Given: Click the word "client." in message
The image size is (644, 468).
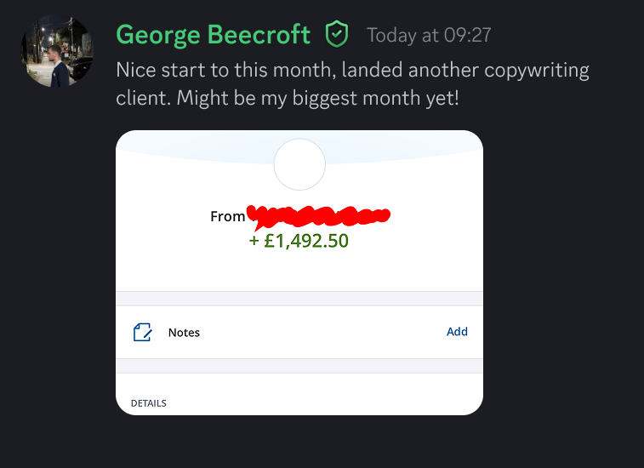Looking at the screenshot, I should click(x=143, y=99).
